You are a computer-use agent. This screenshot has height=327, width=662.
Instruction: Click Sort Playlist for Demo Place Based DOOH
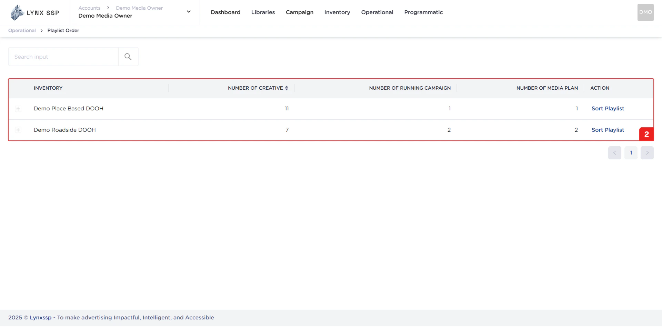click(x=608, y=109)
